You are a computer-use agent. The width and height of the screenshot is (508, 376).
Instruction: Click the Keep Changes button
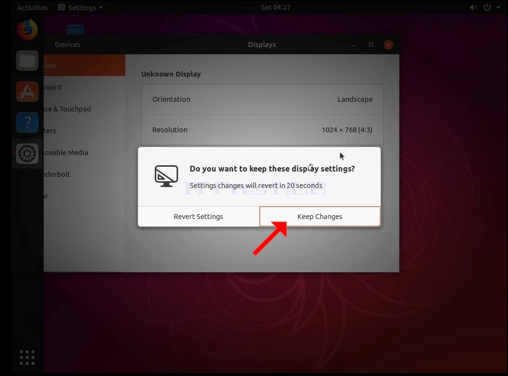point(320,217)
